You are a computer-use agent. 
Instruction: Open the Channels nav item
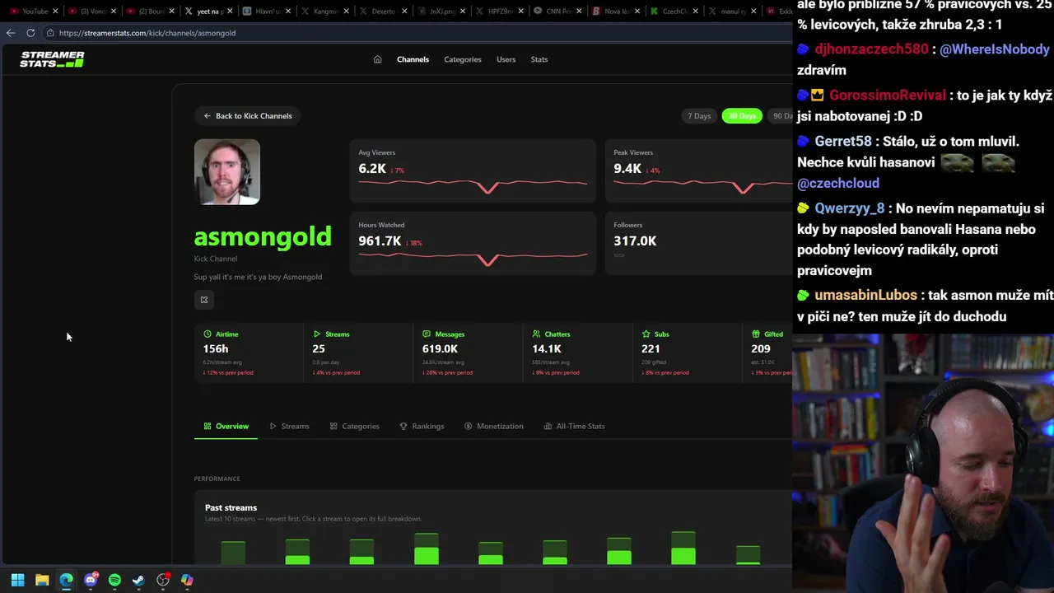point(413,59)
